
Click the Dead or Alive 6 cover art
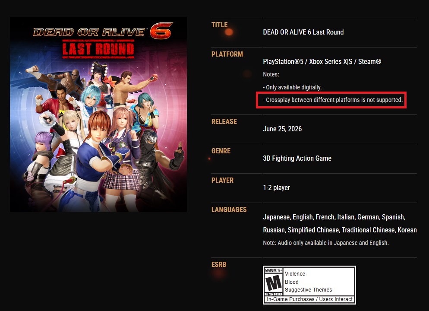[x=98, y=114]
